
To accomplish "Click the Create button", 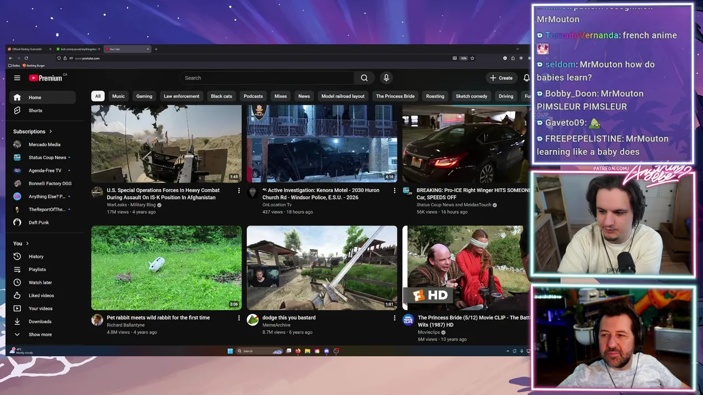I will click(x=501, y=78).
